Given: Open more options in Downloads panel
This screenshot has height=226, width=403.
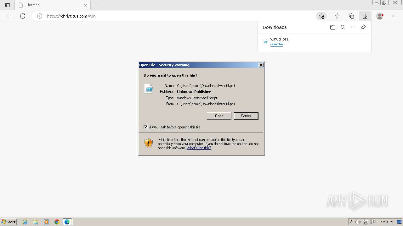Looking at the screenshot, I should (353, 27).
